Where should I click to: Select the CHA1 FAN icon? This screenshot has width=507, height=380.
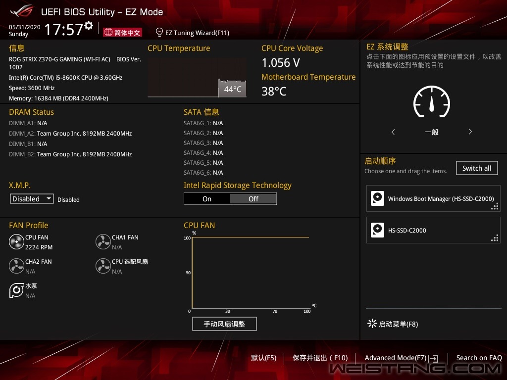click(x=103, y=242)
